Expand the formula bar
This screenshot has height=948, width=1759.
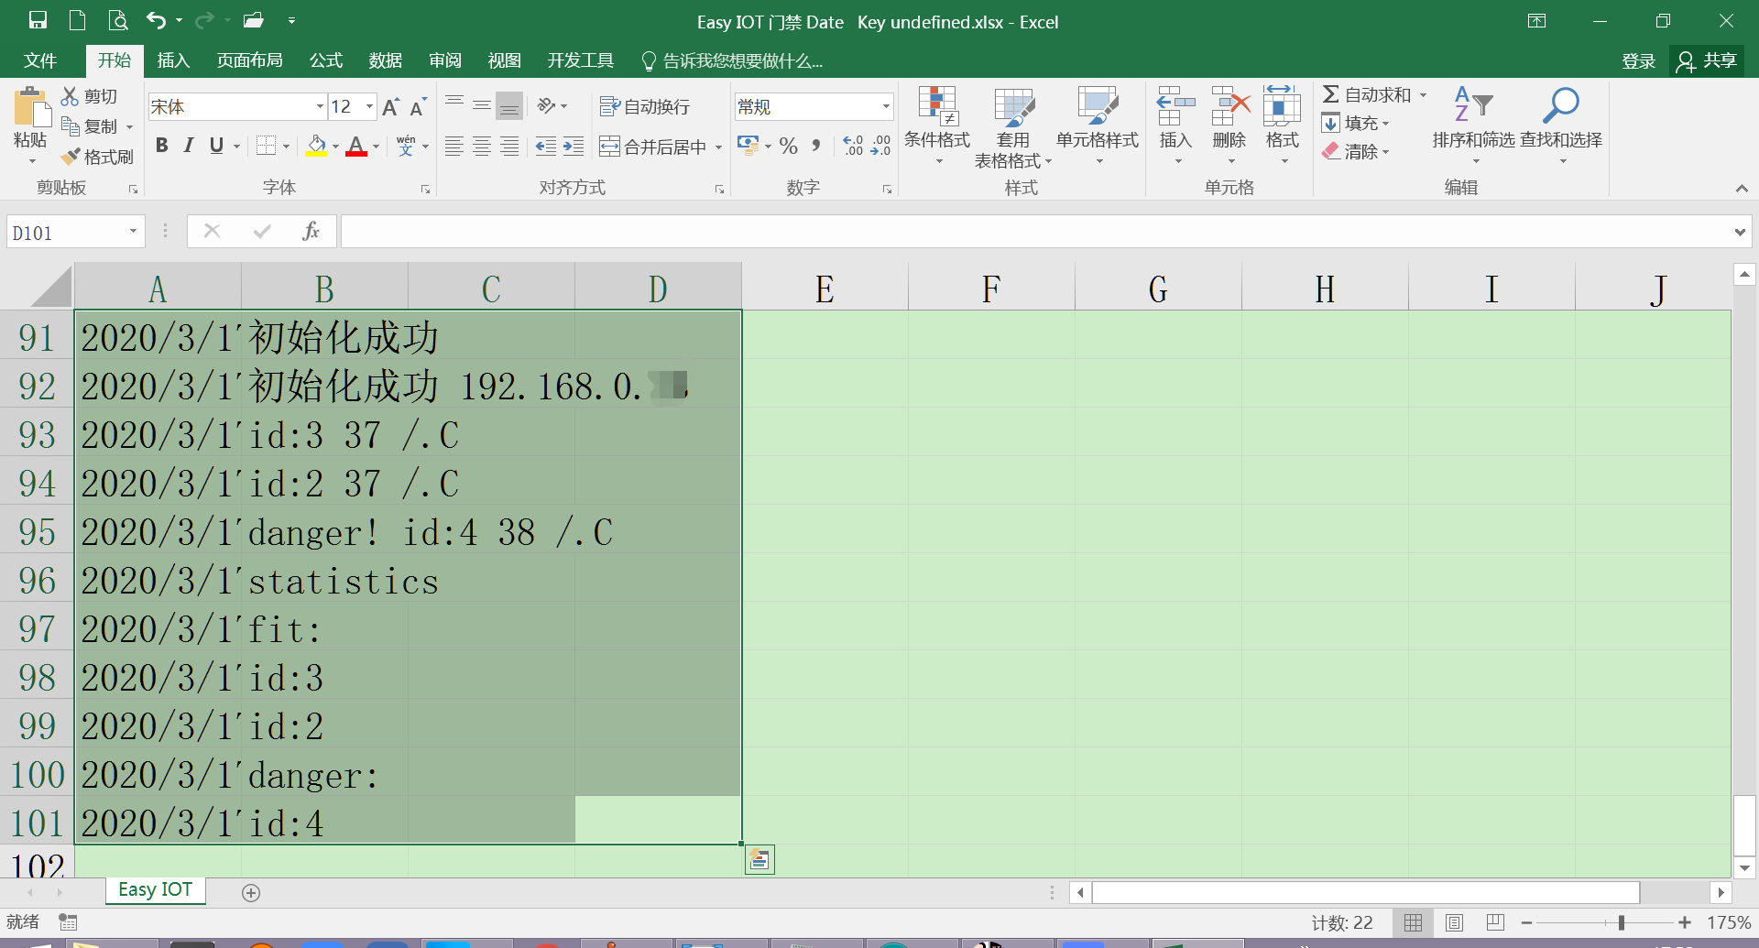tap(1739, 232)
